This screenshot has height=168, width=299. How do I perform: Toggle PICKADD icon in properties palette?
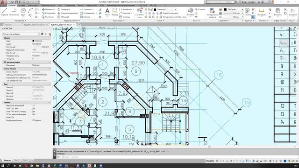[x=42, y=34]
